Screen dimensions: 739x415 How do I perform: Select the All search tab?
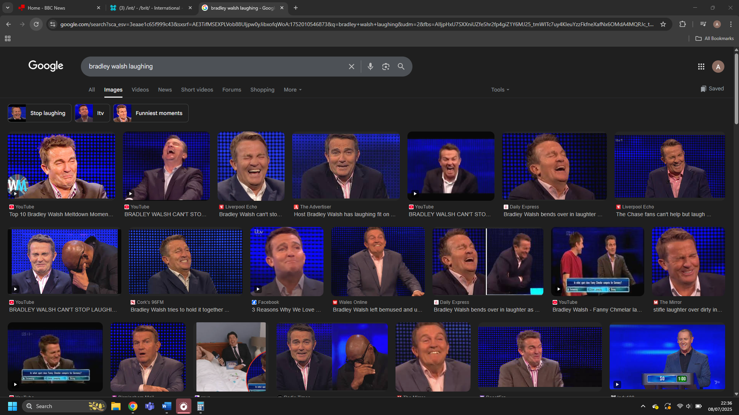tap(92, 90)
